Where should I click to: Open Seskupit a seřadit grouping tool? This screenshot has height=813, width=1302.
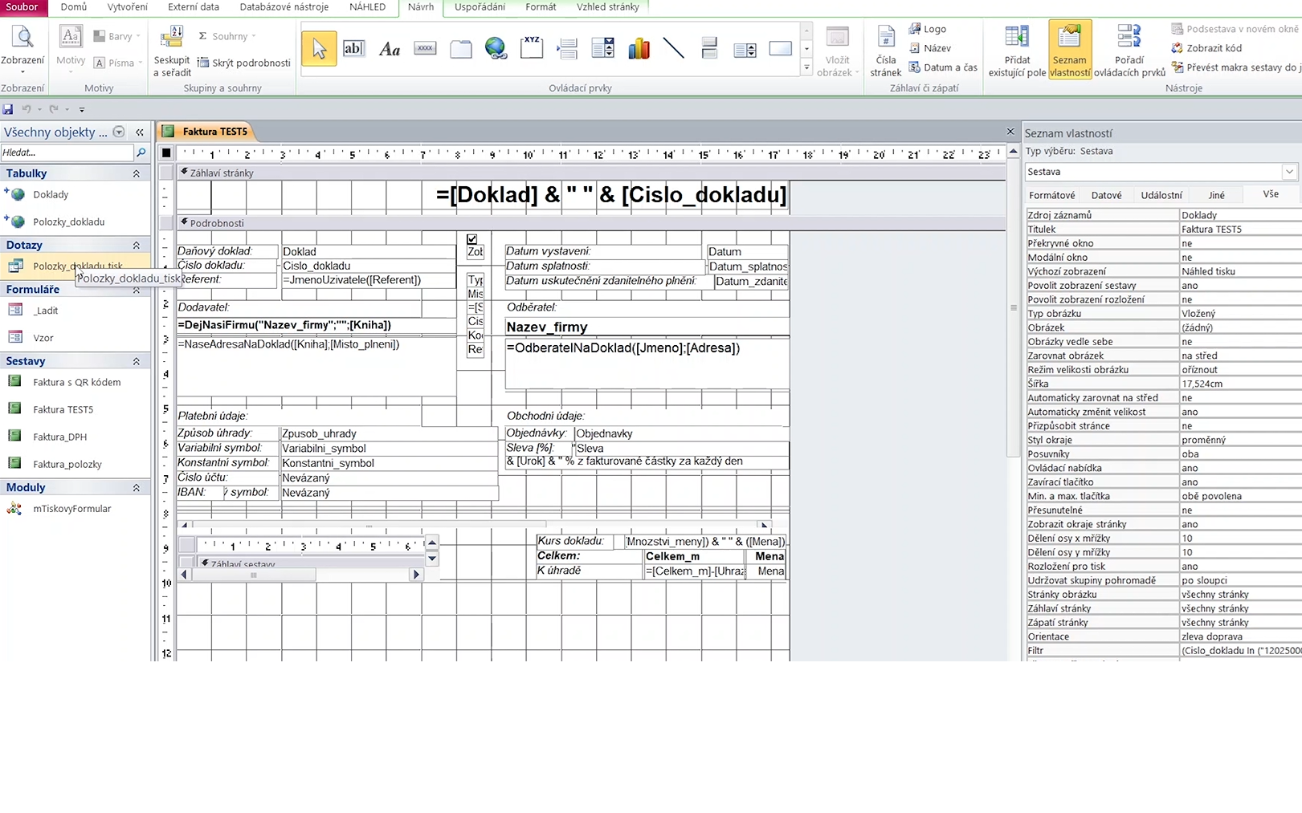(172, 50)
